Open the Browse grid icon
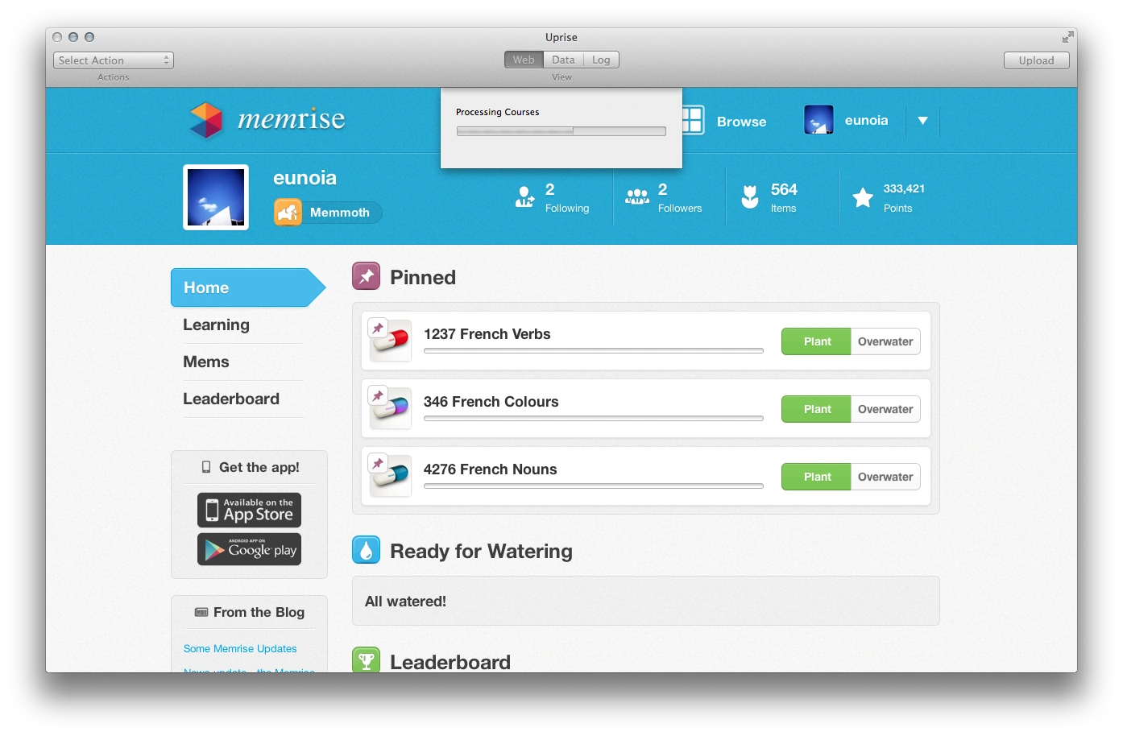Viewport: 1123px width, 736px height. 693,120
